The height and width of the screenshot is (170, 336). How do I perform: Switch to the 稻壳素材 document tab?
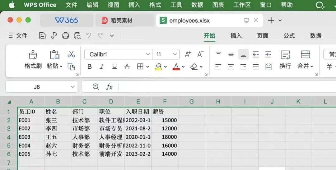point(125,20)
